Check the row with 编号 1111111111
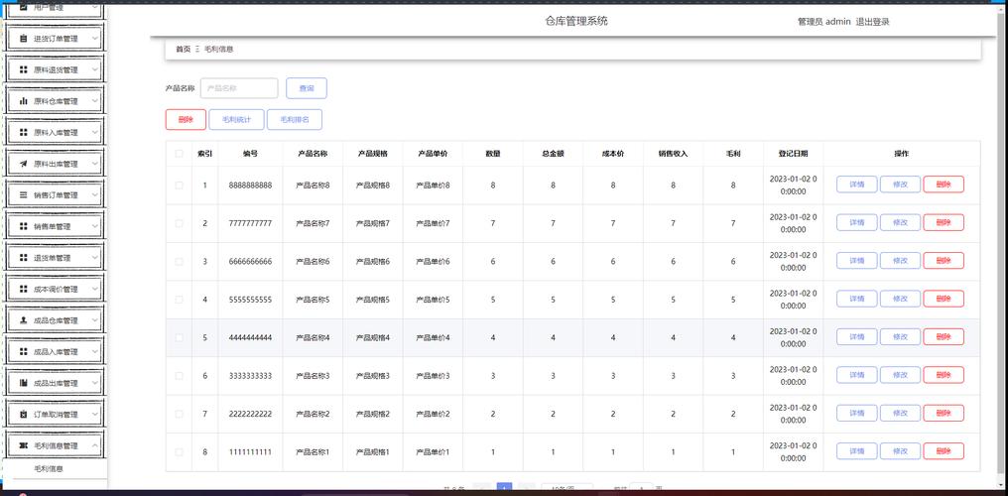The width and height of the screenshot is (1008, 496). (x=179, y=451)
